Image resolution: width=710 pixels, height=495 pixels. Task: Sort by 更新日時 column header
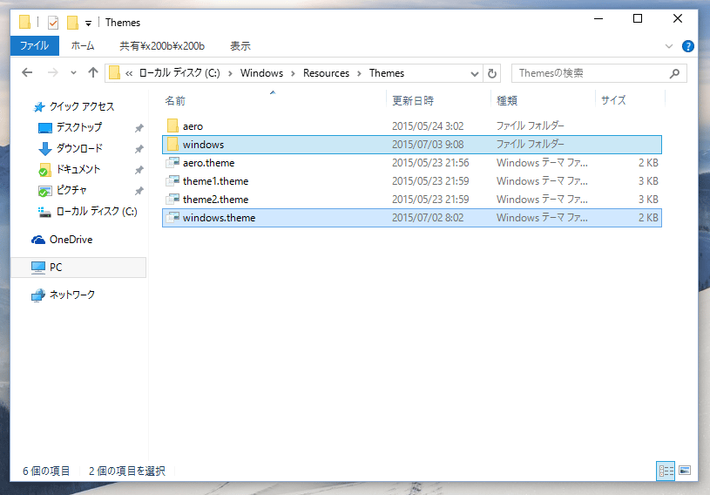click(x=413, y=100)
